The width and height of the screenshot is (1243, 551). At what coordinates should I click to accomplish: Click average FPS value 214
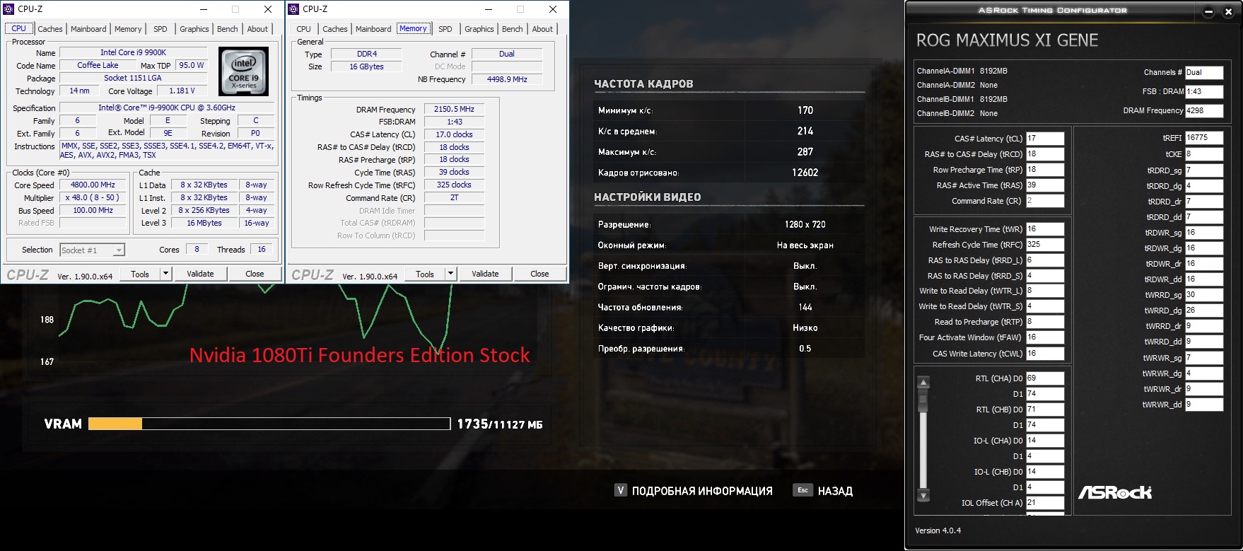805,132
